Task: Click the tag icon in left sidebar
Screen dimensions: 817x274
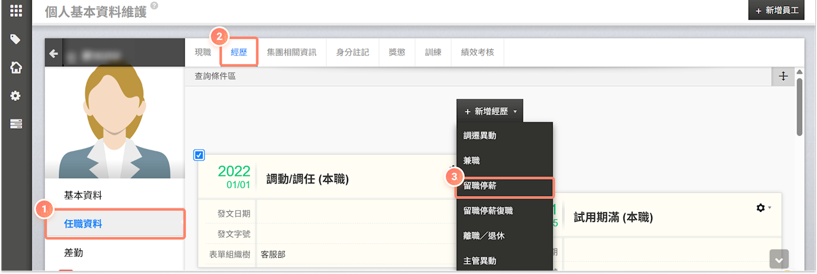Action: pos(15,39)
